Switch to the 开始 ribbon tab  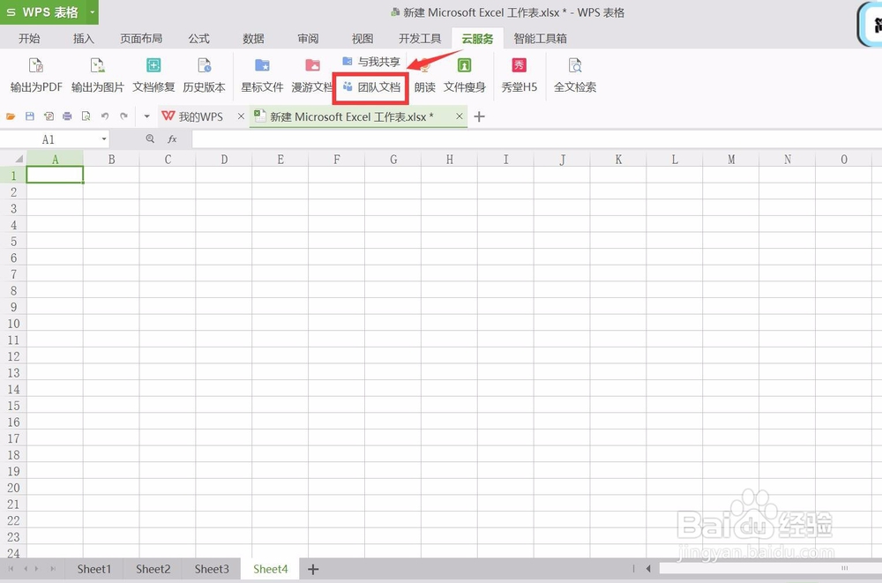29,38
